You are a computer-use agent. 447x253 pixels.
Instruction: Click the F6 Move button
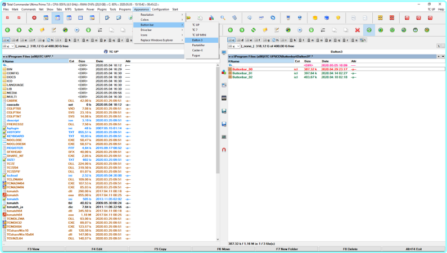224,249
